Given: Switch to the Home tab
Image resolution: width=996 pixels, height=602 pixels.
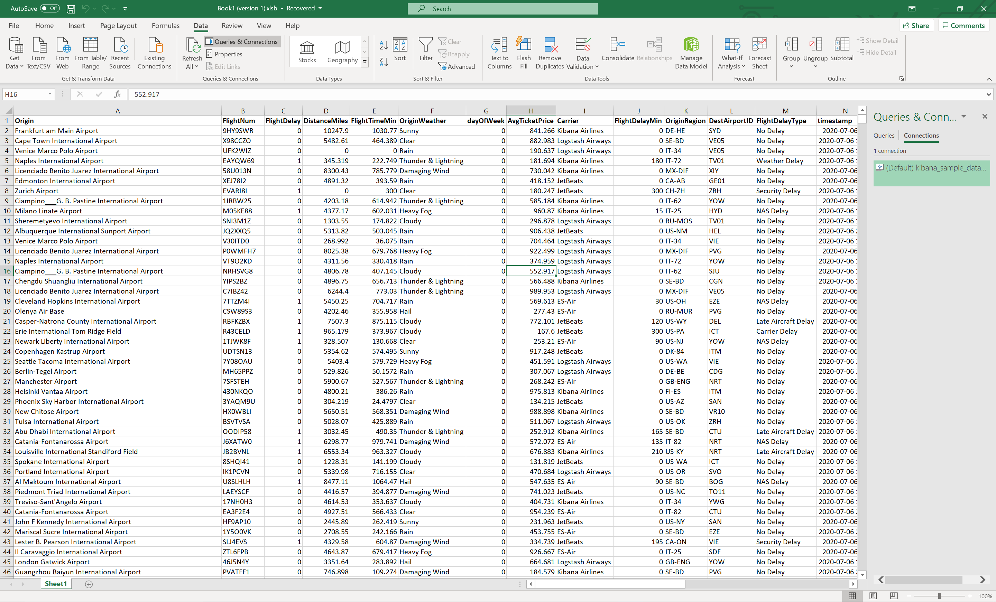Looking at the screenshot, I should (x=44, y=26).
